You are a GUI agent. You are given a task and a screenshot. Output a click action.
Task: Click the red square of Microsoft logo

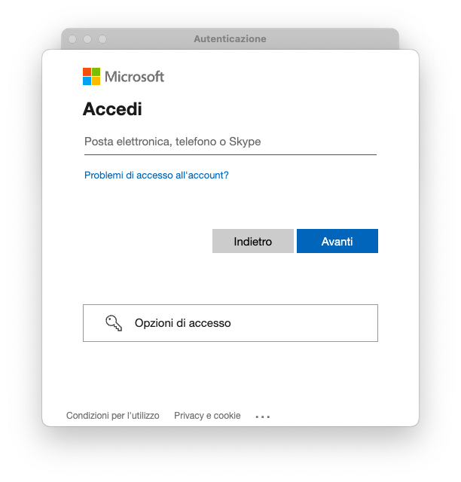pyautogui.click(x=87, y=72)
